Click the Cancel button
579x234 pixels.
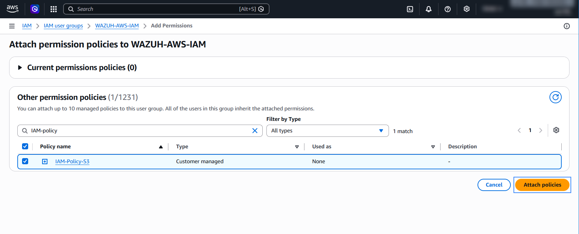494,185
